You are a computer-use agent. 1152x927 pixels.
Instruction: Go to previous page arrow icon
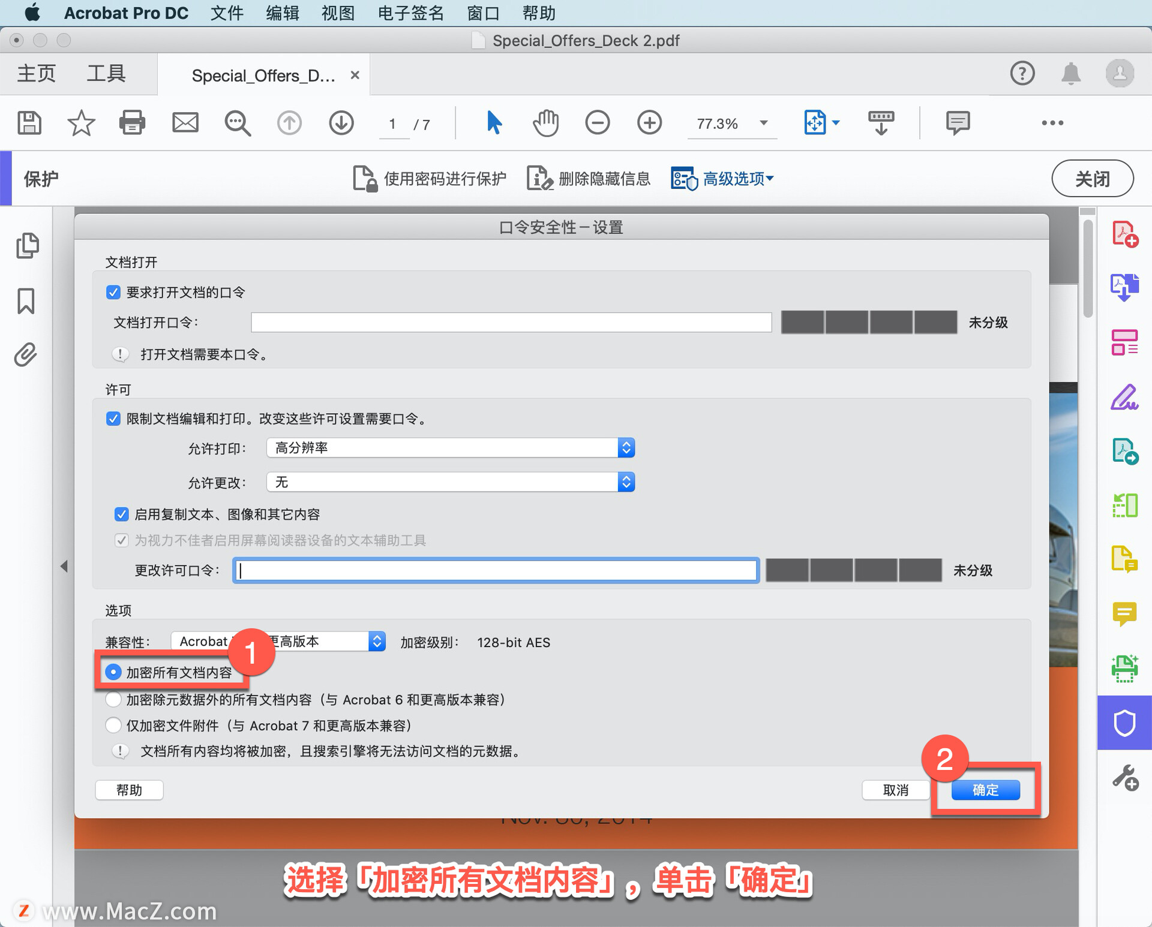tap(289, 123)
